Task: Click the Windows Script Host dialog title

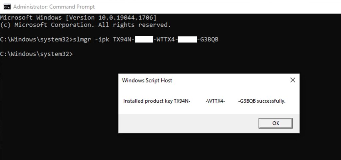Action: coord(147,80)
